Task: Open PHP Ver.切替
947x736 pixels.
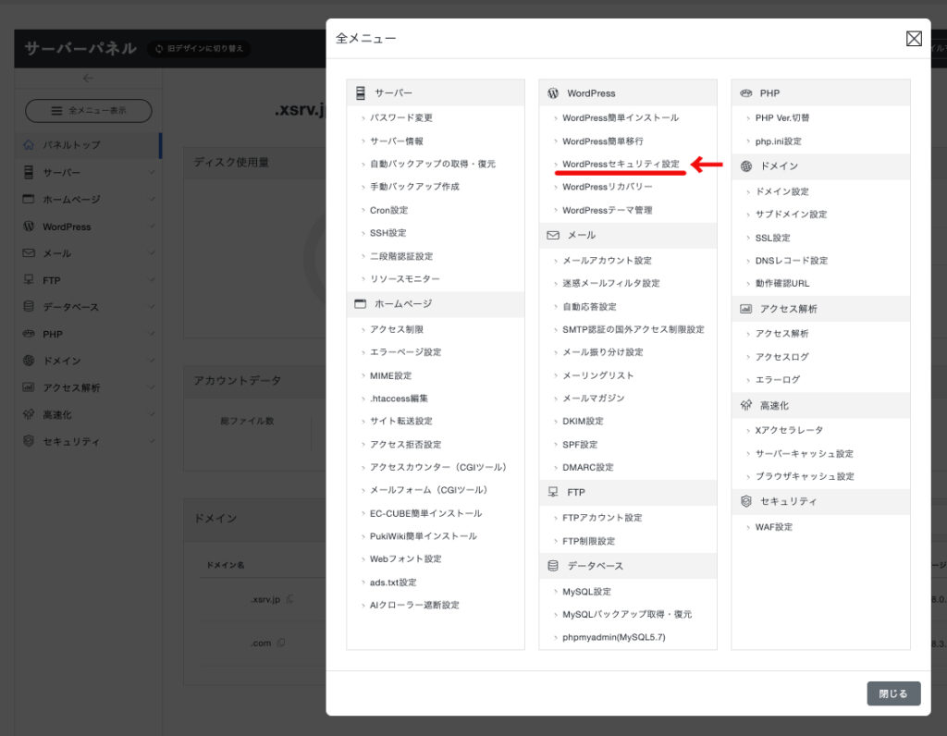Action: tap(782, 117)
